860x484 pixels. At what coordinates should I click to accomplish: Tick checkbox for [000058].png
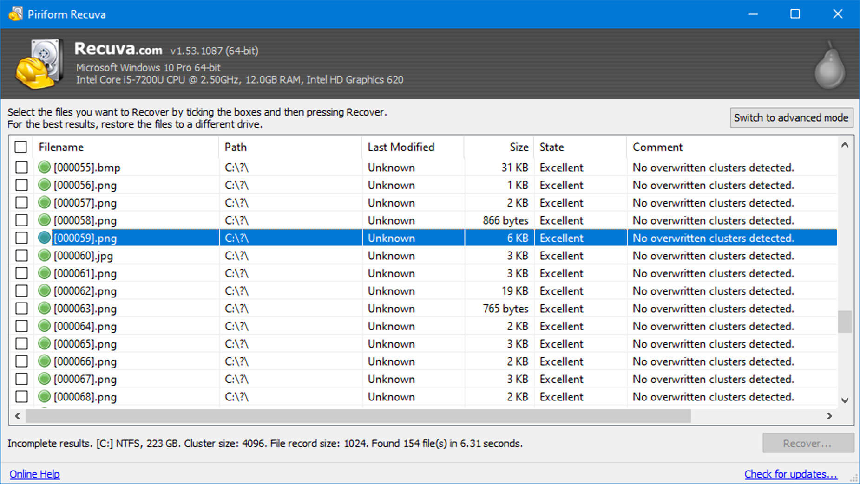pos(21,220)
